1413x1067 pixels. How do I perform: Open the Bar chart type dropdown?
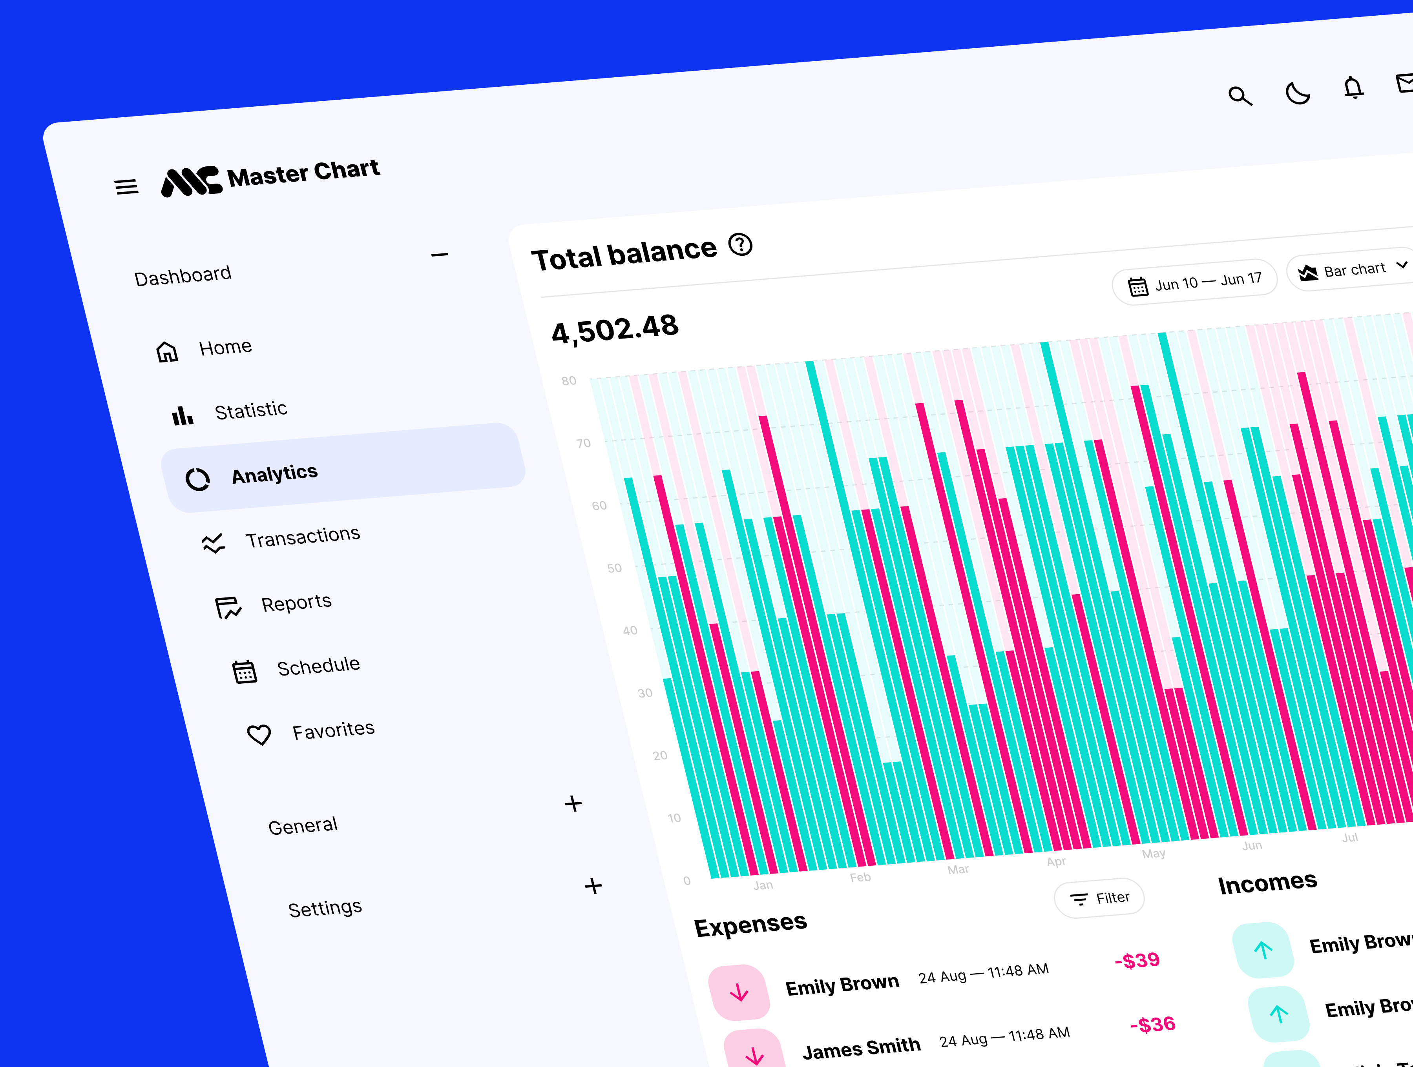pos(1350,270)
